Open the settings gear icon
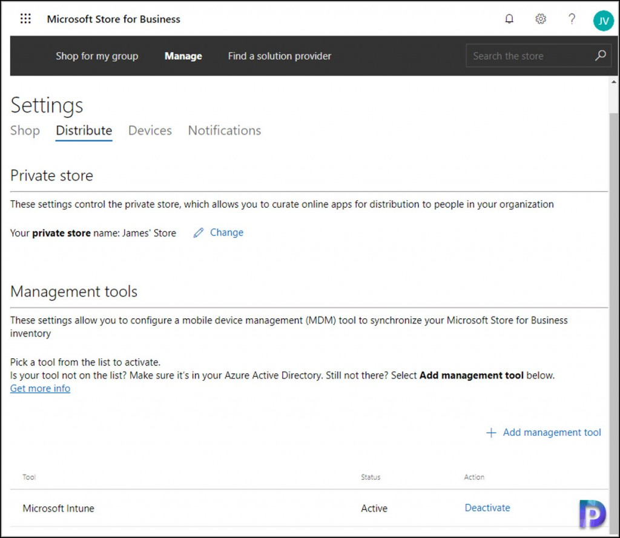 [x=541, y=19]
